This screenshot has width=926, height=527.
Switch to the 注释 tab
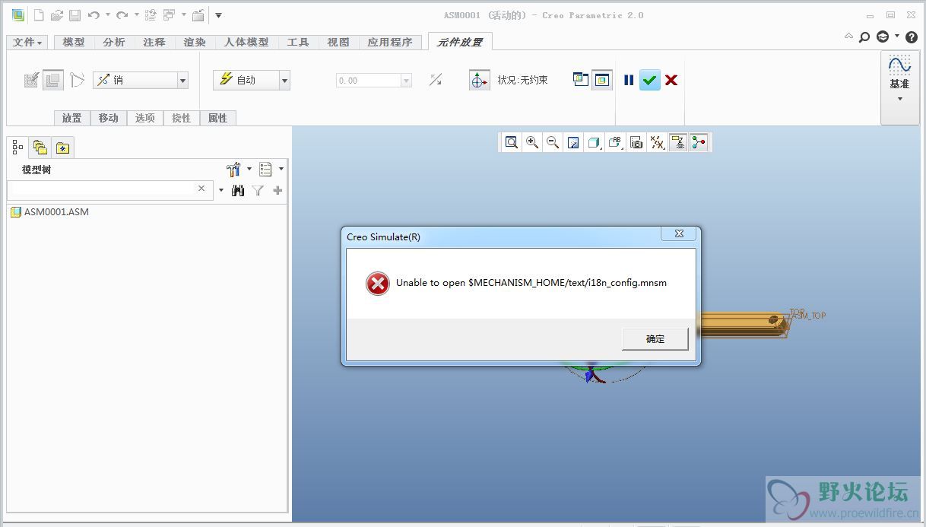click(154, 43)
